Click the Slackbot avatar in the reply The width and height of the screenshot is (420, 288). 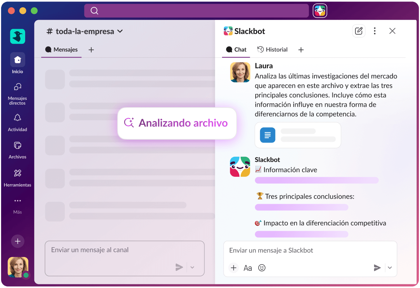point(240,167)
